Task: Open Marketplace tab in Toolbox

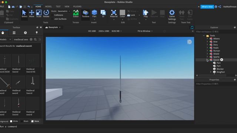Action: [x=3, y=33]
